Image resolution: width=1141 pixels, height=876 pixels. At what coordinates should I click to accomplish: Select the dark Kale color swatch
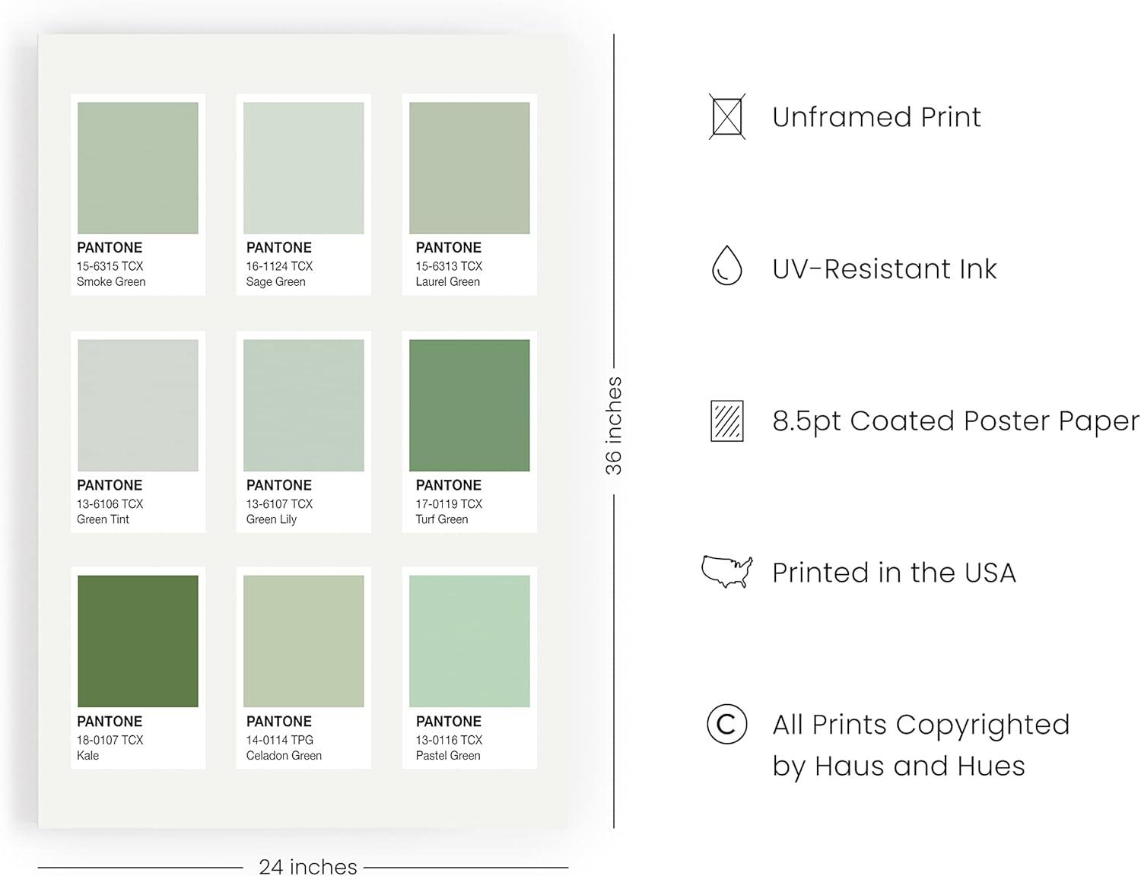(x=138, y=641)
